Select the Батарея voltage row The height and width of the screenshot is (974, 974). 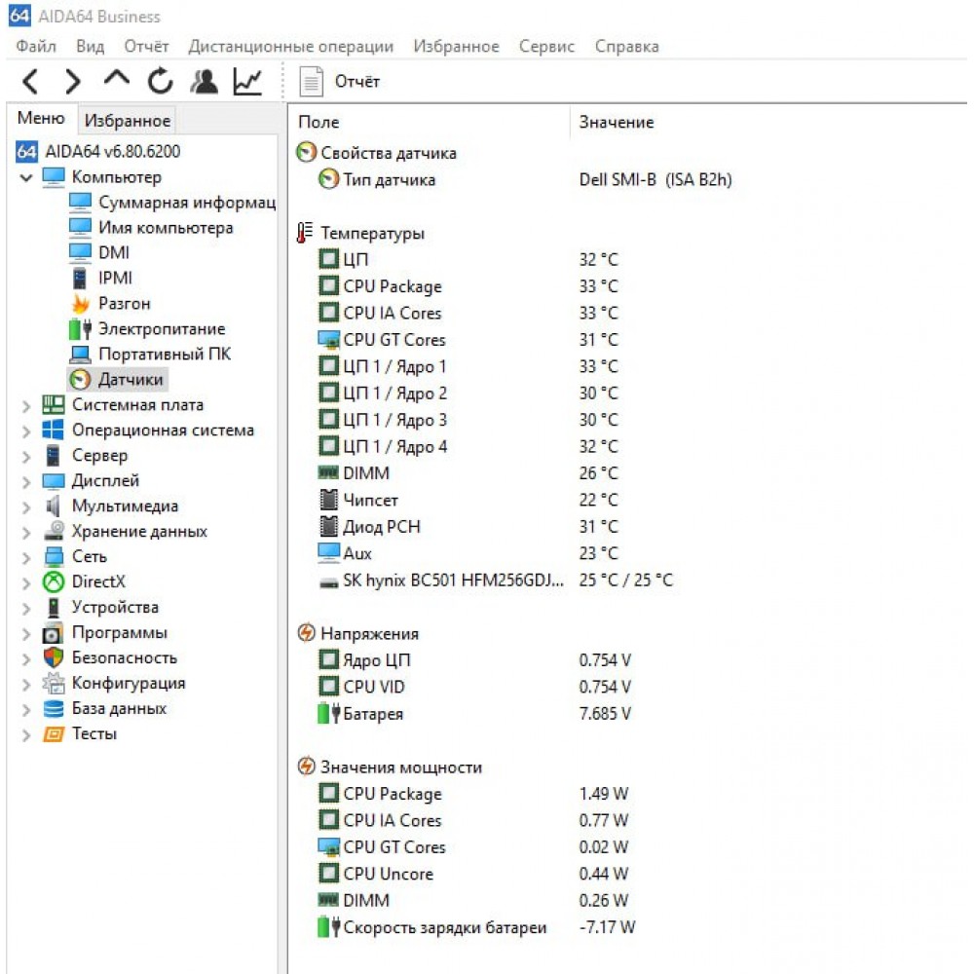475,714
